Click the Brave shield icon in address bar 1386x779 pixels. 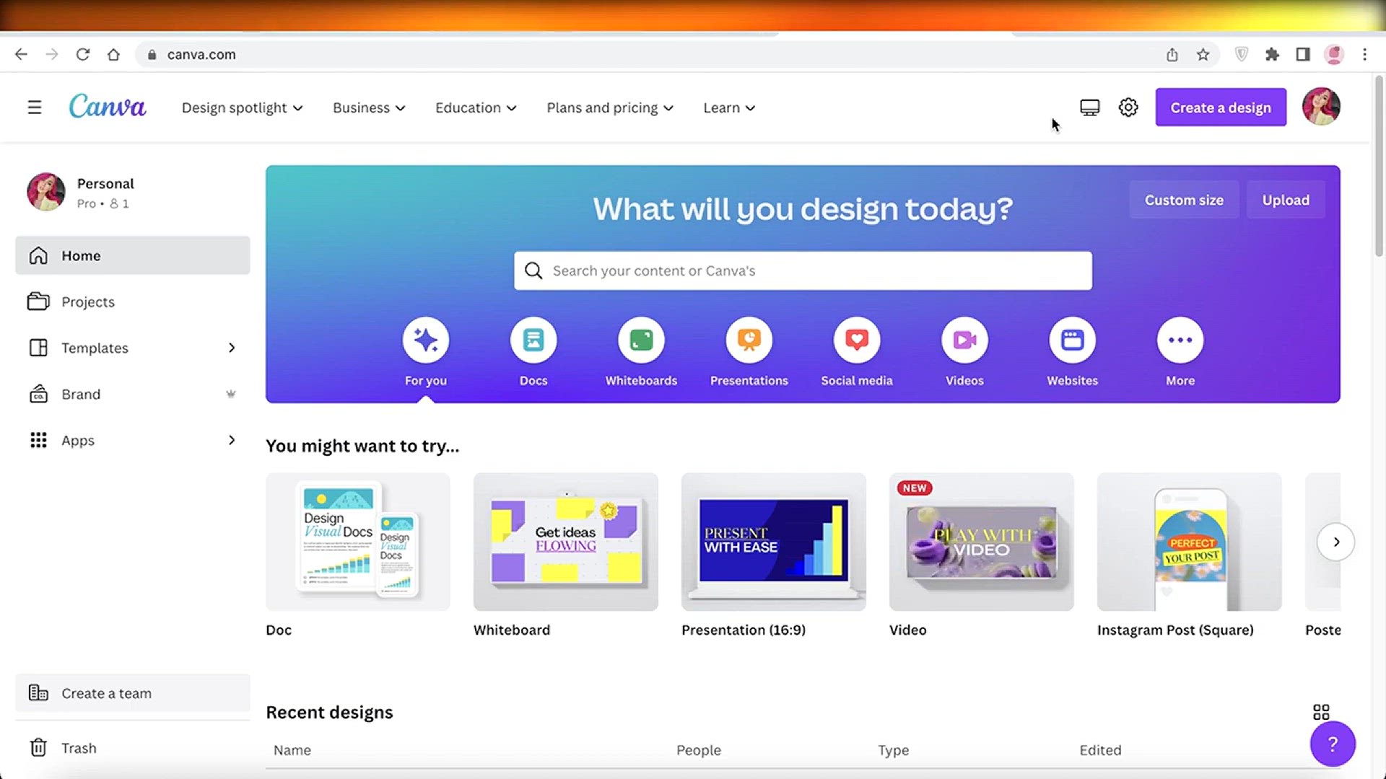[x=1242, y=54]
